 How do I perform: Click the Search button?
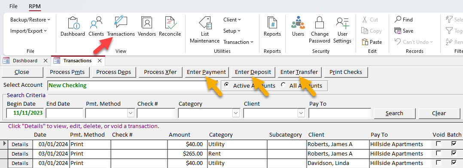coord(394,113)
